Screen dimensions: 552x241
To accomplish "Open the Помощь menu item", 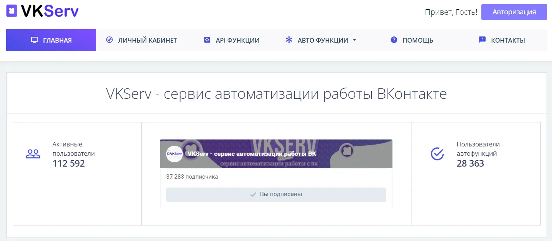I will (411, 40).
